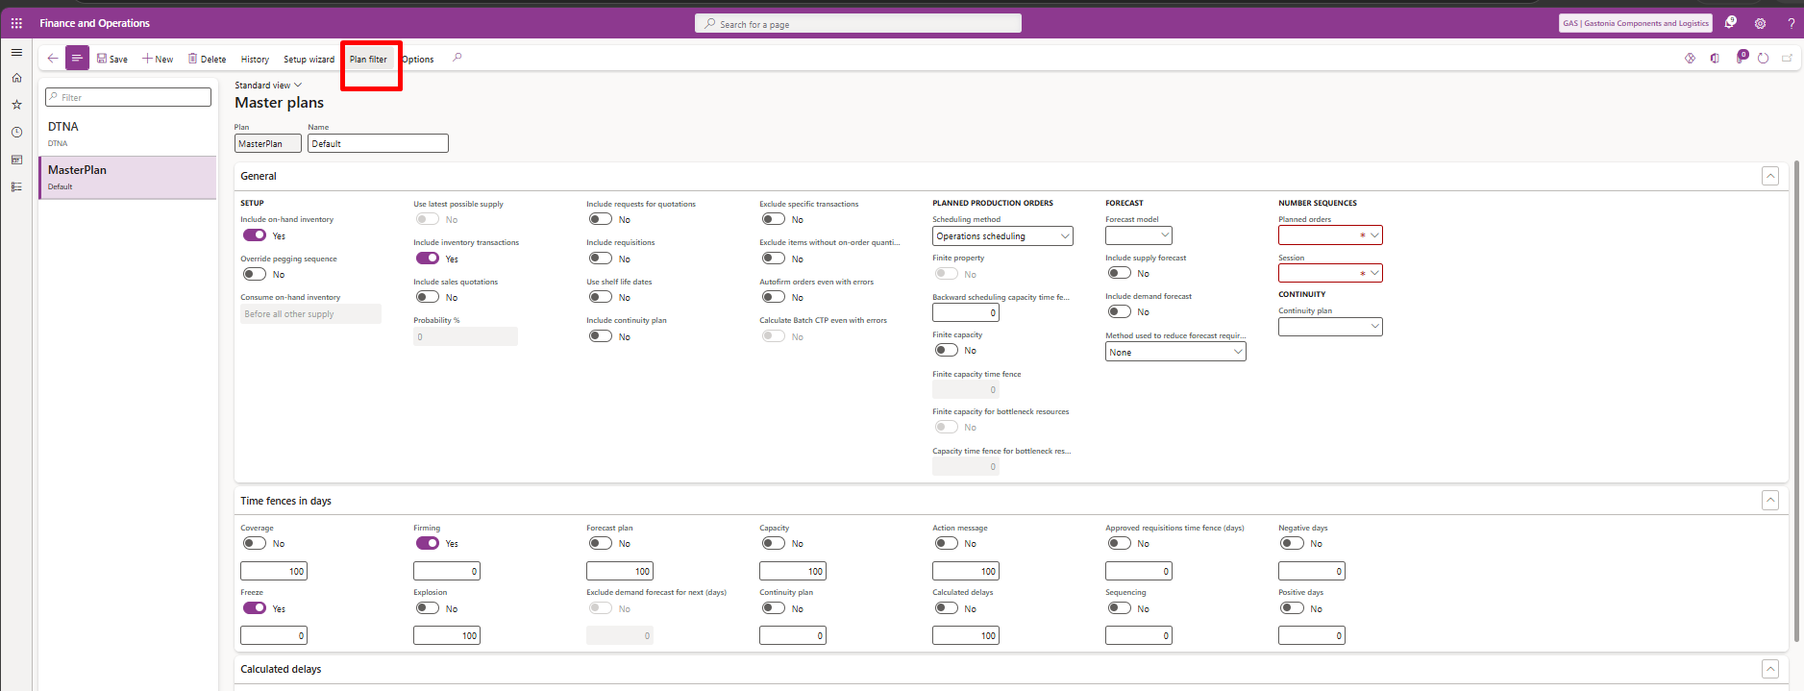Open Recent clock icon in sidebar
This screenshot has height=691, width=1804.
(16, 133)
